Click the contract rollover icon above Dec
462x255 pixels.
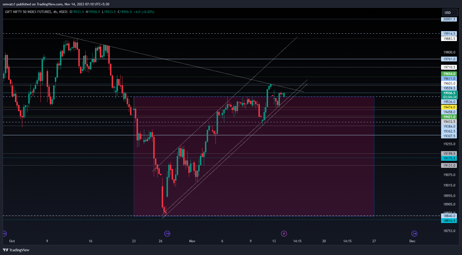pyautogui.click(x=414, y=233)
